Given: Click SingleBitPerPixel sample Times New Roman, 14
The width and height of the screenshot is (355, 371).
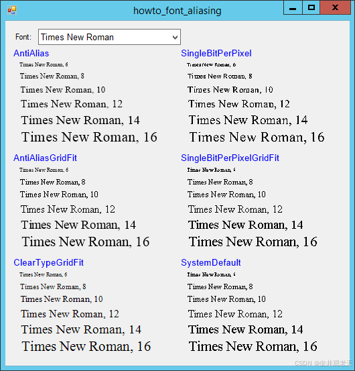Looking at the screenshot, I should click(248, 120).
